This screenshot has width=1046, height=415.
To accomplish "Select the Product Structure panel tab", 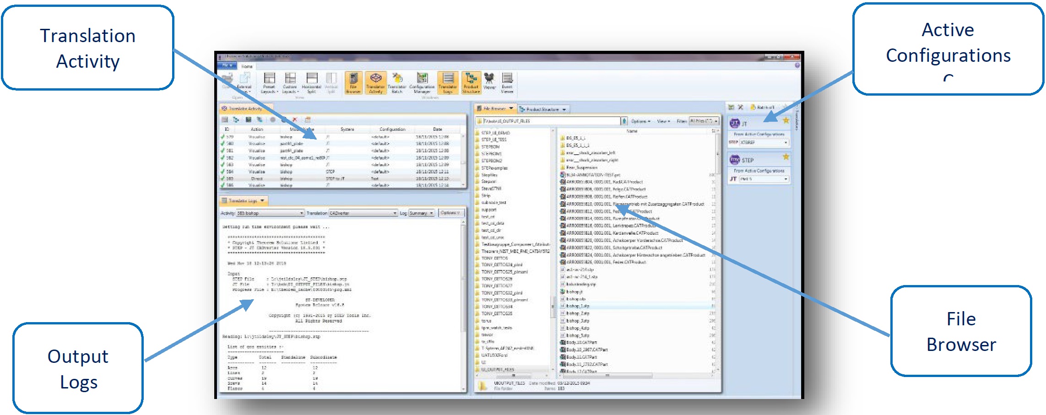I will (x=543, y=109).
